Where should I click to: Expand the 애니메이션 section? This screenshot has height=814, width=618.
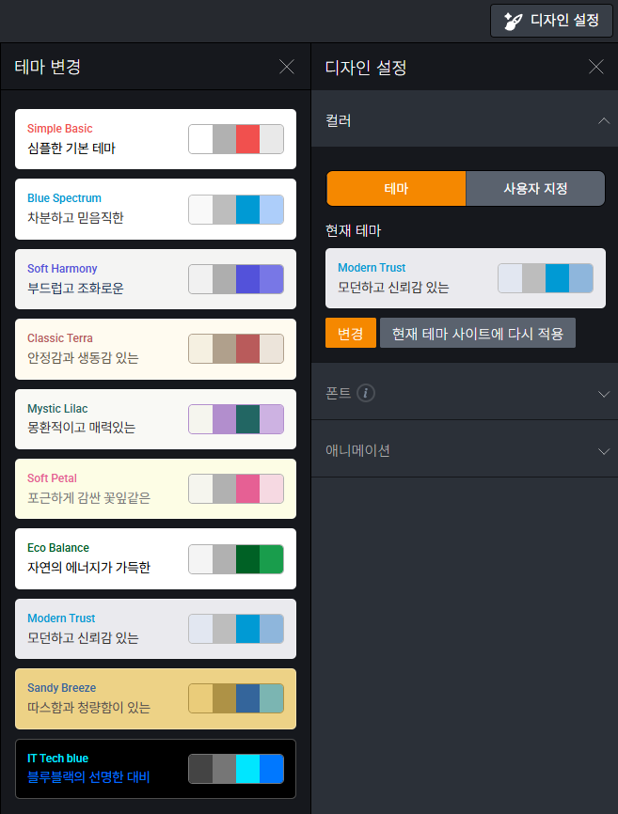point(603,451)
